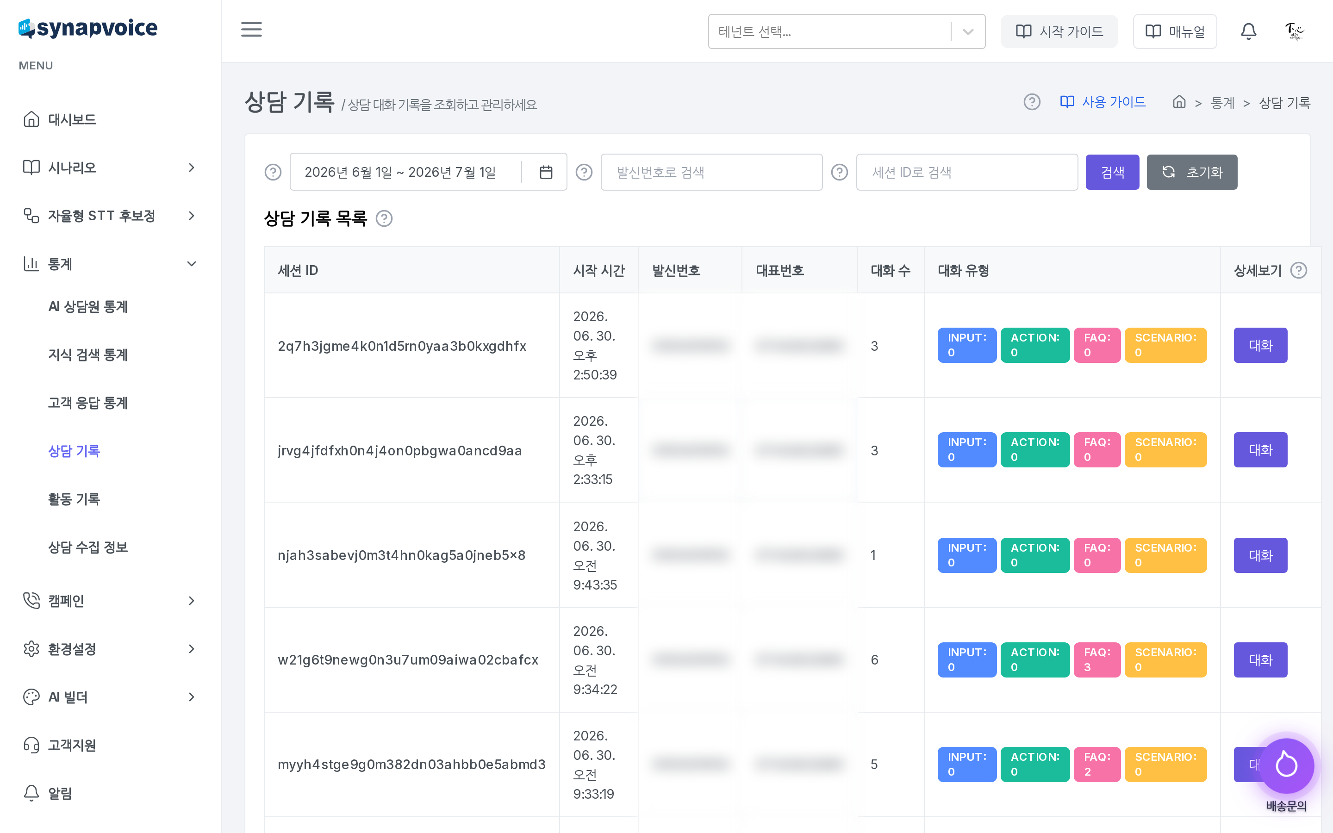Viewport: 1333px width, 833px height.
Task: Click the 고객지원 headset icon in sidebar
Action: [31, 746]
